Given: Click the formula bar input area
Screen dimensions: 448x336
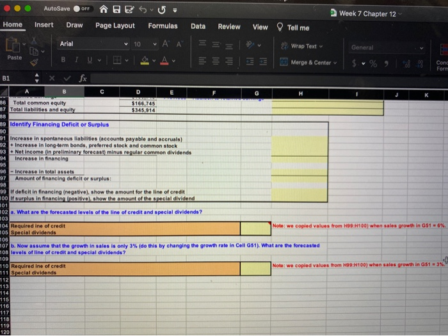Looking at the screenshot, I should (x=269, y=79).
